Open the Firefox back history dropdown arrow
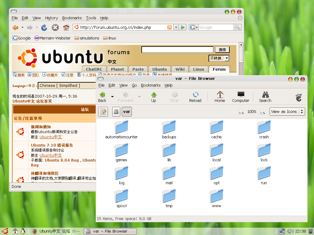The height and width of the screenshot is (235, 314). coord(22,27)
